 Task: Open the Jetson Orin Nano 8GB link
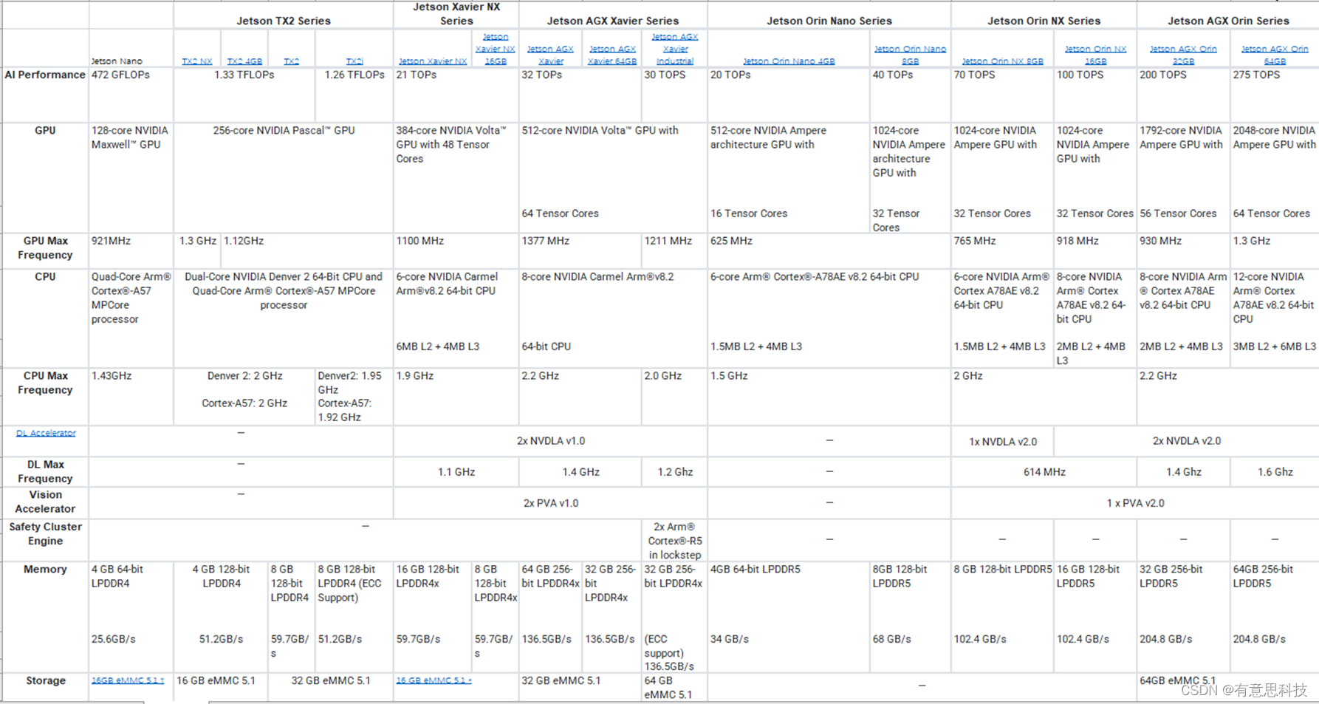click(910, 55)
